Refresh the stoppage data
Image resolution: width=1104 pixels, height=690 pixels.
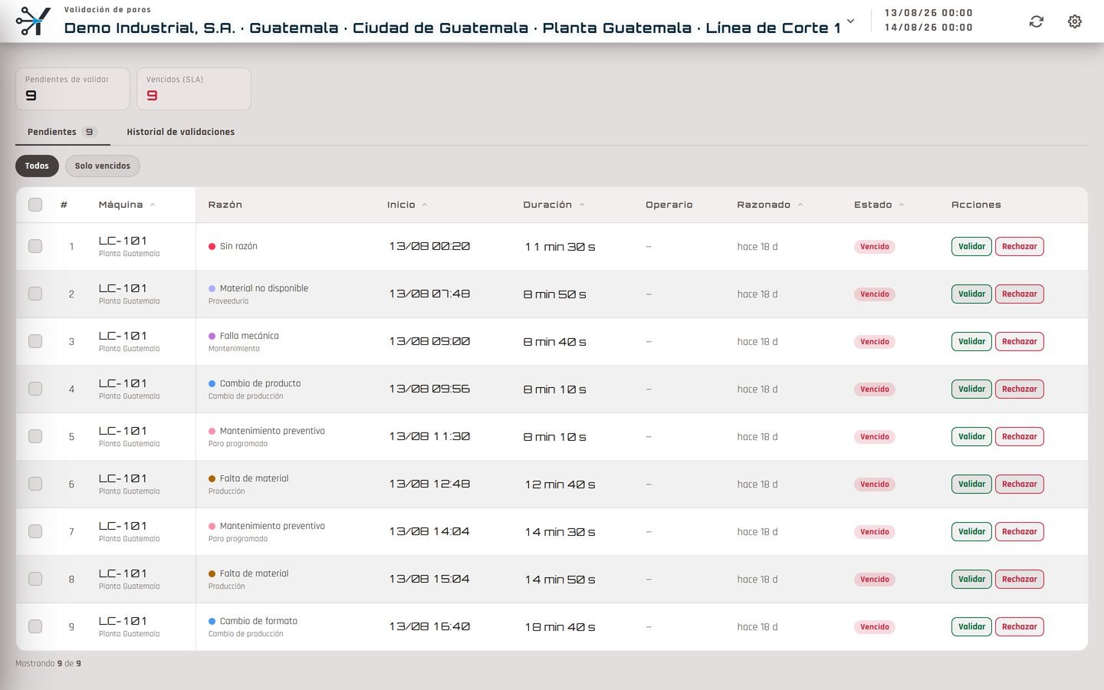[x=1037, y=21]
